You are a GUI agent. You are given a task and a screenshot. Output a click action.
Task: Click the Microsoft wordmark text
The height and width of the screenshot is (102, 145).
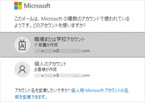[37, 6]
